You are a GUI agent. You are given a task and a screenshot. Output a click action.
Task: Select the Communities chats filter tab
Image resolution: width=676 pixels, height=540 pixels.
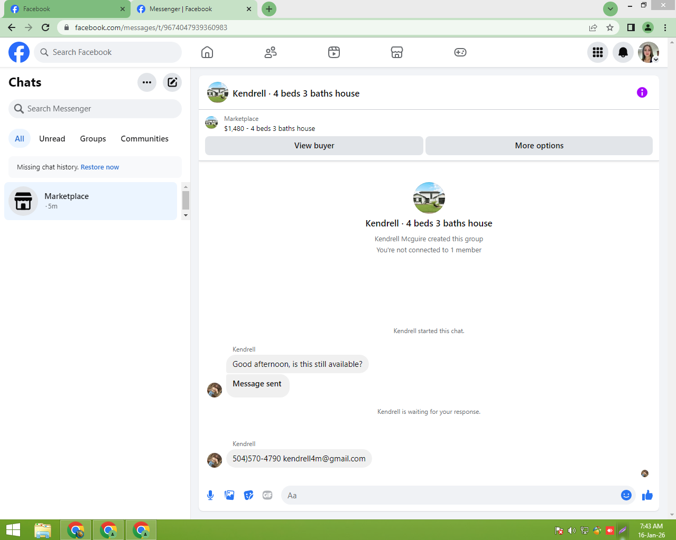(145, 139)
